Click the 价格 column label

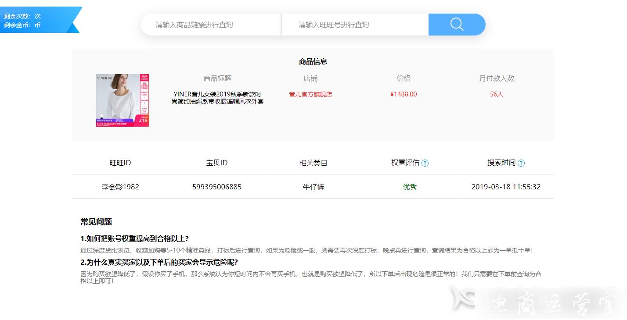tap(404, 78)
